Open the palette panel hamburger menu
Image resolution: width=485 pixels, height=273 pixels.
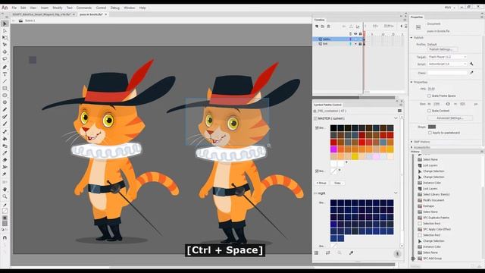click(399, 111)
